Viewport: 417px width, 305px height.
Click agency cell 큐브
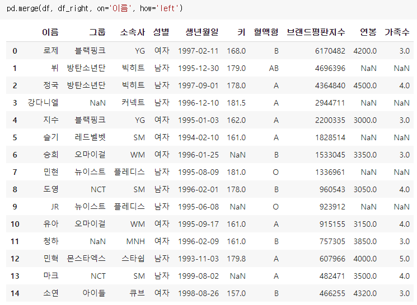click(137, 293)
